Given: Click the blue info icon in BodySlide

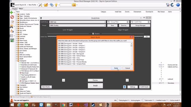Looking at the screenshot, I should (x=124, y=87).
